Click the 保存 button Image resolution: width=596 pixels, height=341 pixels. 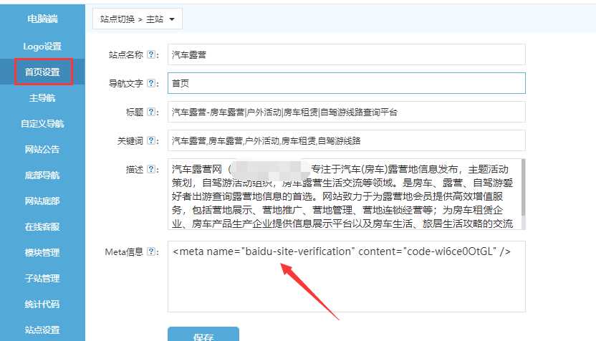203,335
